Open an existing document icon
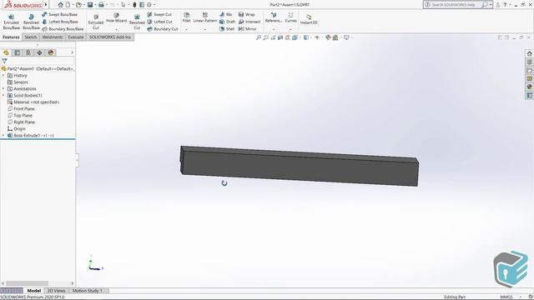Image resolution: width=534 pixels, height=300 pixels. [x=78, y=5]
